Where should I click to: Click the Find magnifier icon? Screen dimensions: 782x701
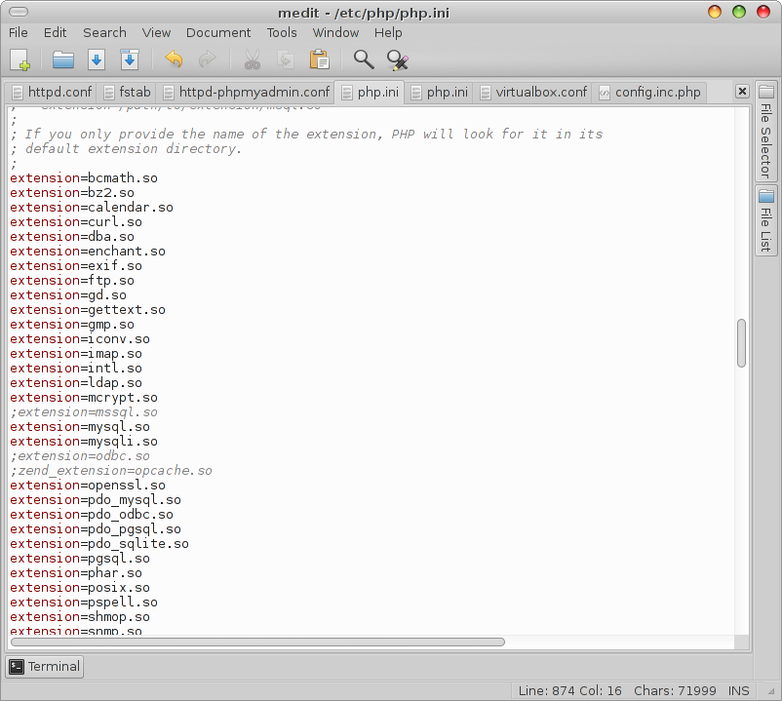pyautogui.click(x=364, y=60)
